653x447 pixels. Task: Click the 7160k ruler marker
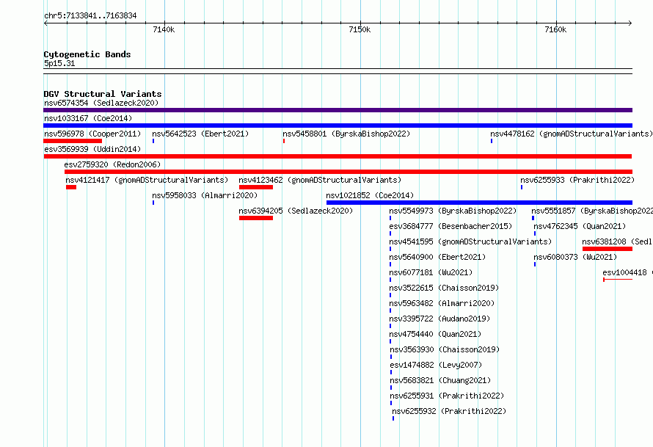click(x=555, y=29)
